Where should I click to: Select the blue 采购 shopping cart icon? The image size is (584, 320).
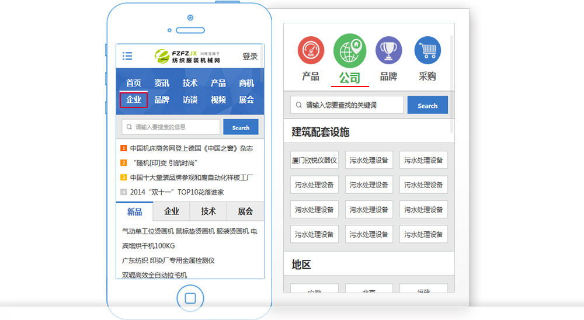click(x=427, y=50)
